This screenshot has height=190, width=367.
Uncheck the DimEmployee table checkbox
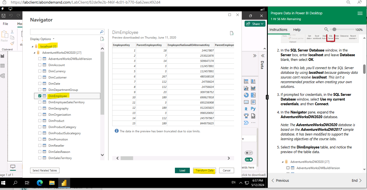pos(40,96)
